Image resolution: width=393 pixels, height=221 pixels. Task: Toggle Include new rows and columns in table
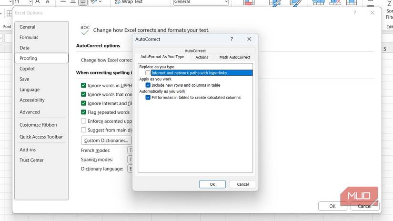point(148,85)
